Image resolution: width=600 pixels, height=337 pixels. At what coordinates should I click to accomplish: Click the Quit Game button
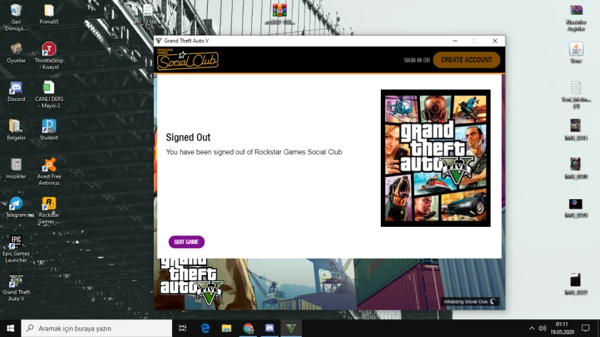(x=186, y=242)
